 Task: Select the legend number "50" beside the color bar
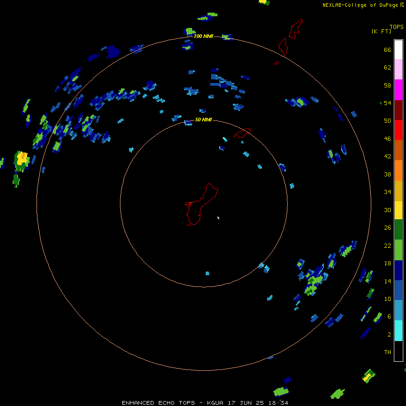tap(388, 121)
